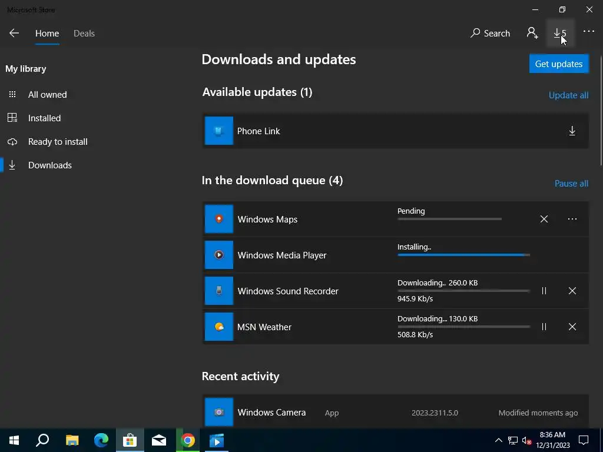This screenshot has width=603, height=452.
Task: Click version 2023.2311.5.0 text
Action: pos(435,413)
